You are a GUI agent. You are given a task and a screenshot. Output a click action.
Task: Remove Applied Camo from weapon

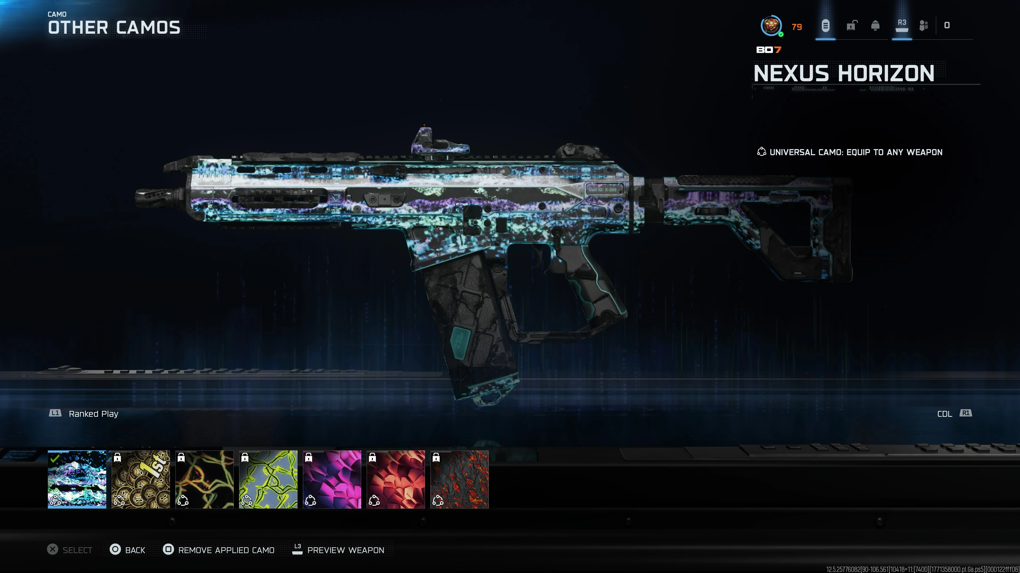(226, 550)
